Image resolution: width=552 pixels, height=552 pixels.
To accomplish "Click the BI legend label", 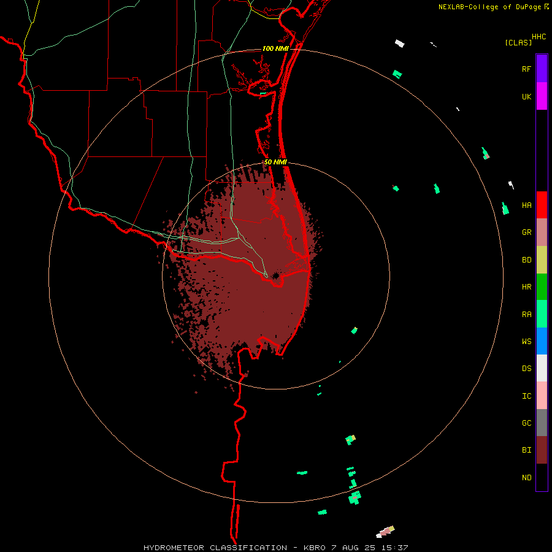I will tap(526, 450).
